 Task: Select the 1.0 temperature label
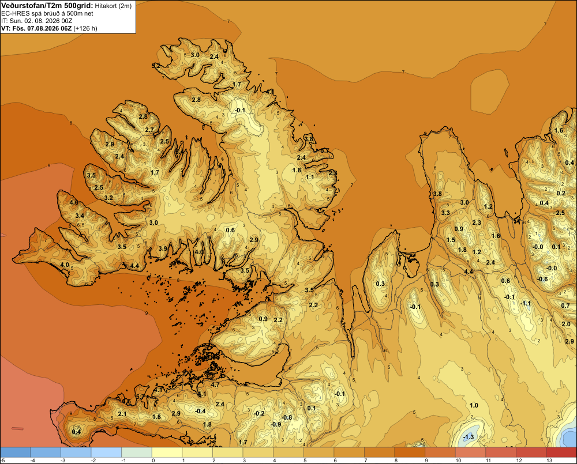point(474,405)
